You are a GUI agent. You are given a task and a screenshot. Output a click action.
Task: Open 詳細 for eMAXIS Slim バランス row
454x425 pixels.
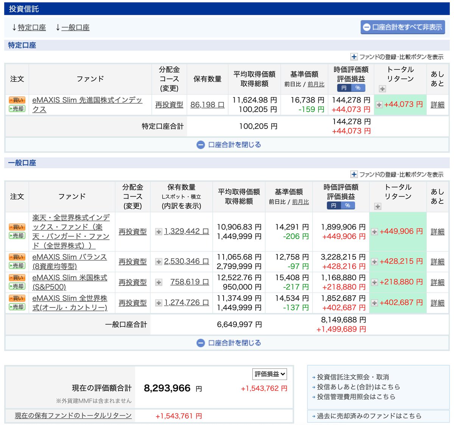coord(437,262)
